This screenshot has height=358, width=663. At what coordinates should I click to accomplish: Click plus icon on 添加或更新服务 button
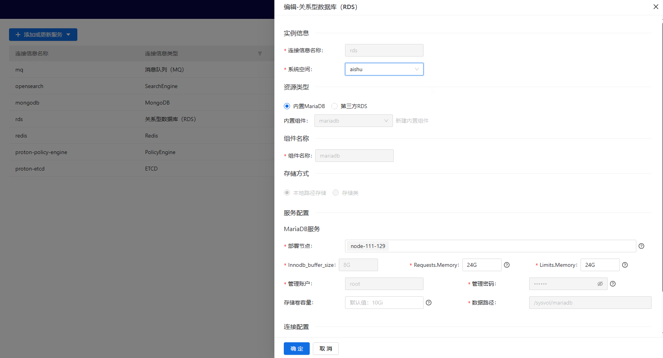pyautogui.click(x=18, y=35)
